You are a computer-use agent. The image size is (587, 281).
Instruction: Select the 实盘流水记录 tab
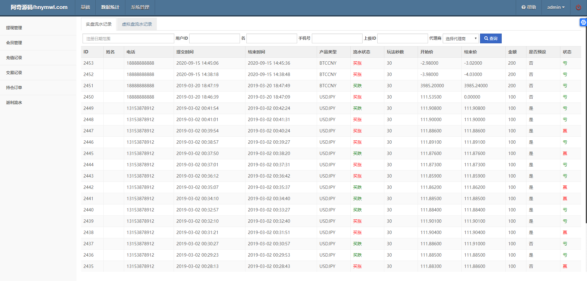98,24
